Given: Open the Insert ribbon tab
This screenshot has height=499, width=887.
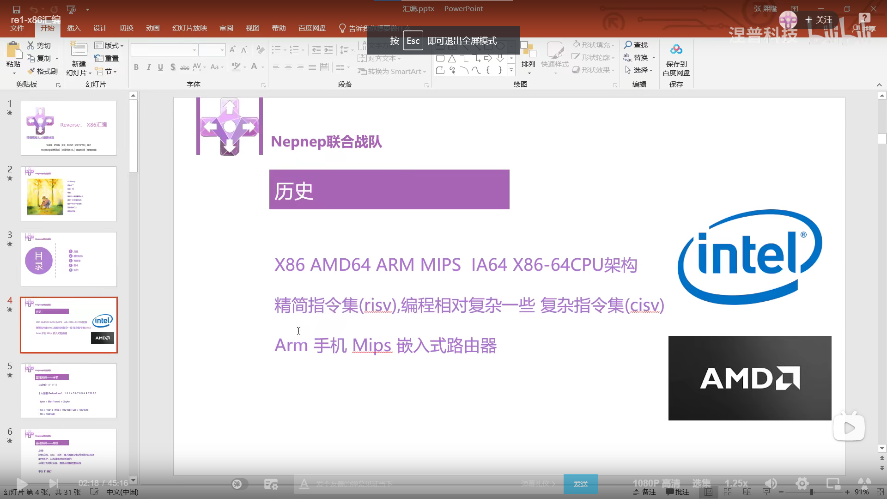Looking at the screenshot, I should click(x=73, y=28).
